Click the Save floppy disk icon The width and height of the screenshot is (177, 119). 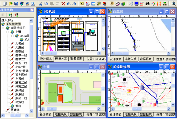16,4
